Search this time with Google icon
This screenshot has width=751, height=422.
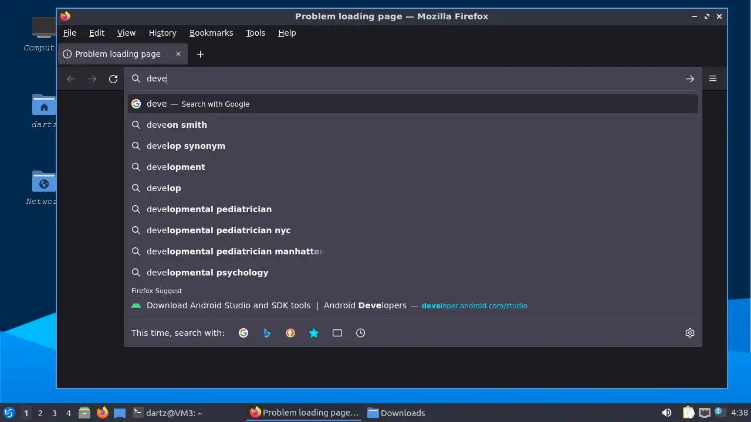click(x=243, y=333)
